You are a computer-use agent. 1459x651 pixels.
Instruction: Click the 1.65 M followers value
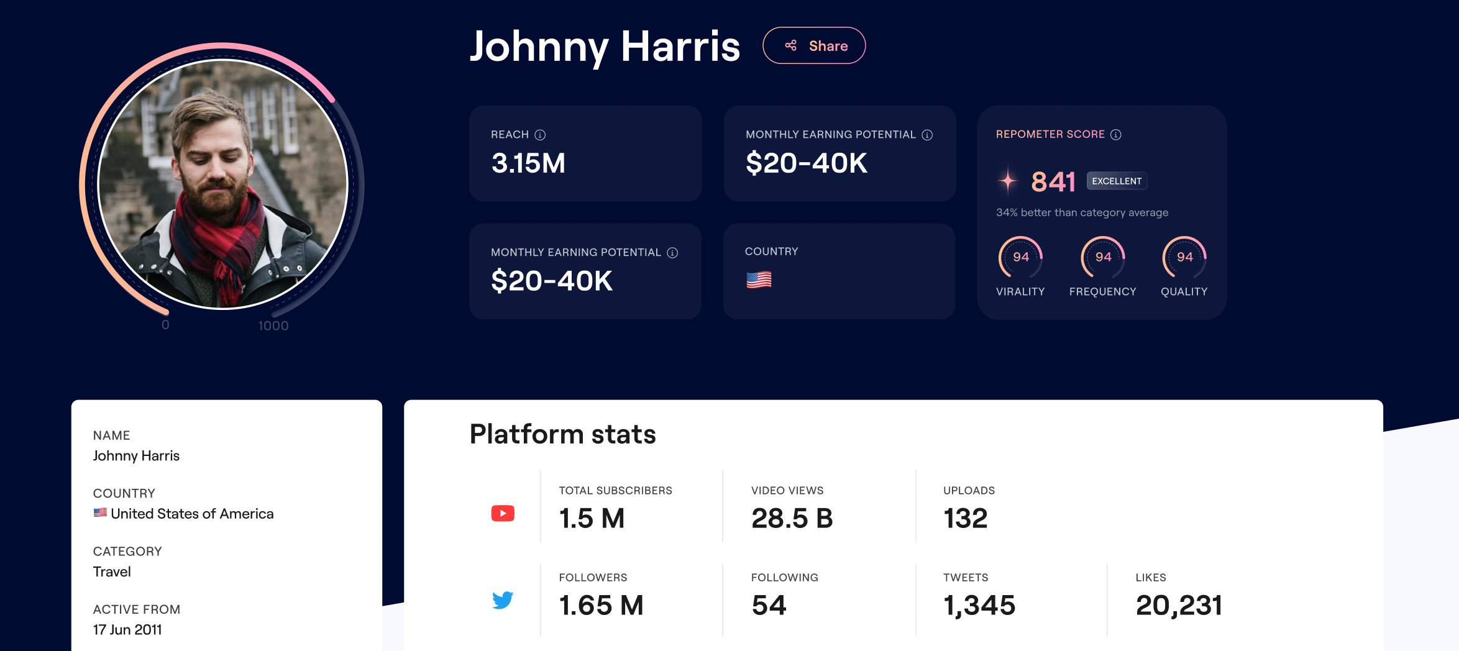click(x=601, y=605)
